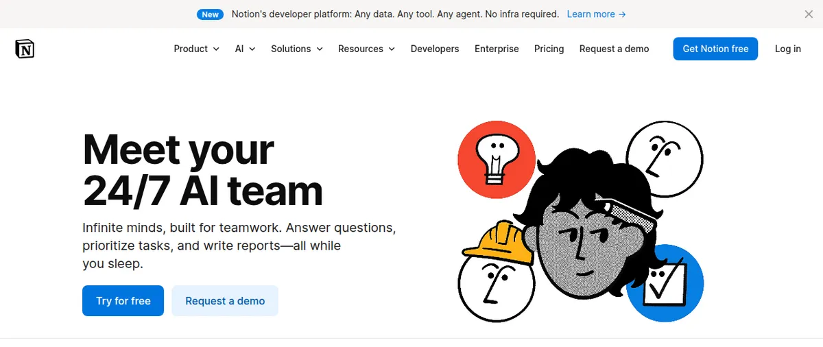The image size is (823, 347).
Task: Click the Log in link
Action: coord(788,49)
